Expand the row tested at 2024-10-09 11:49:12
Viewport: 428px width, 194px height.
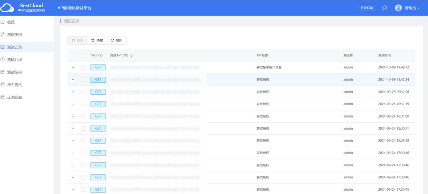pos(73,67)
